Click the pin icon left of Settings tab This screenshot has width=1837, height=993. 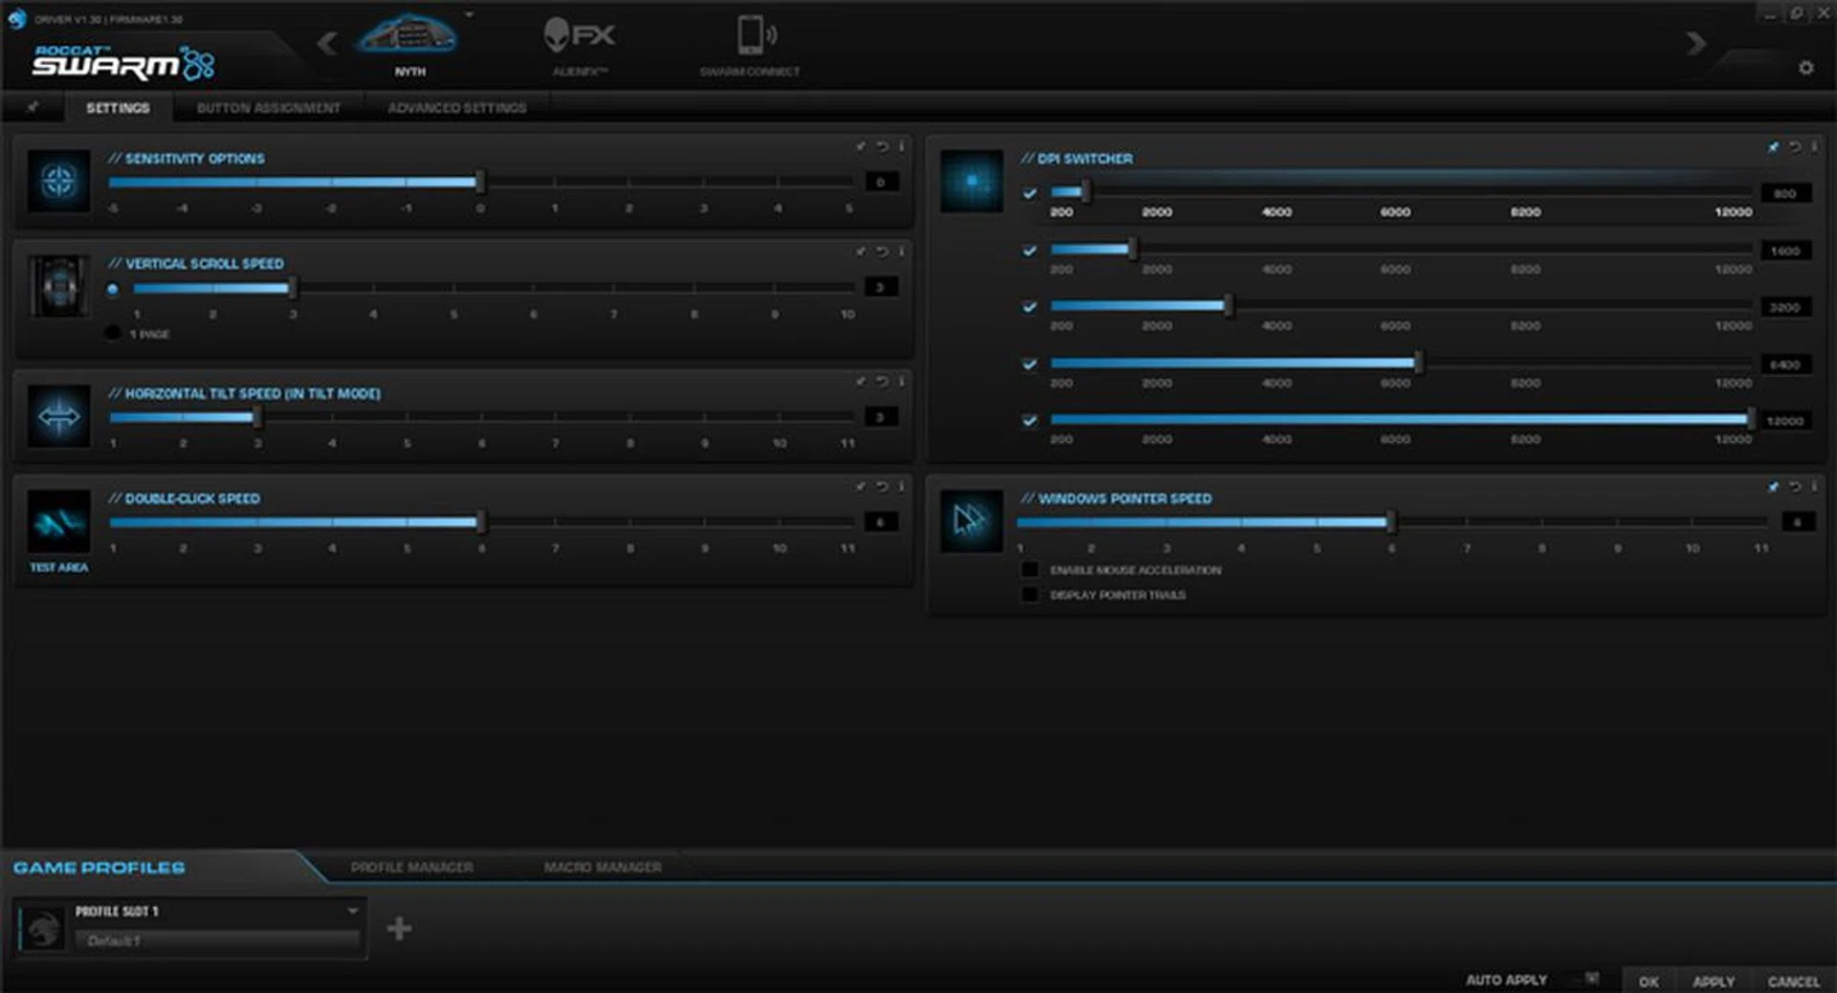[33, 107]
